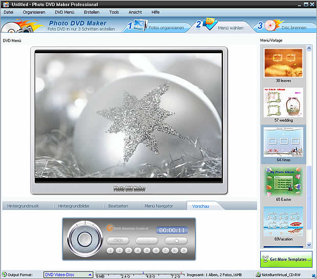Open the Output Format DVD Video-Disc dropdown
The width and height of the screenshot is (317, 279).
click(x=68, y=275)
